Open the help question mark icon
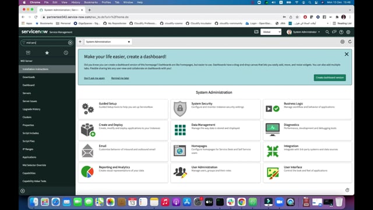The width and height of the screenshot is (373, 210). (x=341, y=32)
